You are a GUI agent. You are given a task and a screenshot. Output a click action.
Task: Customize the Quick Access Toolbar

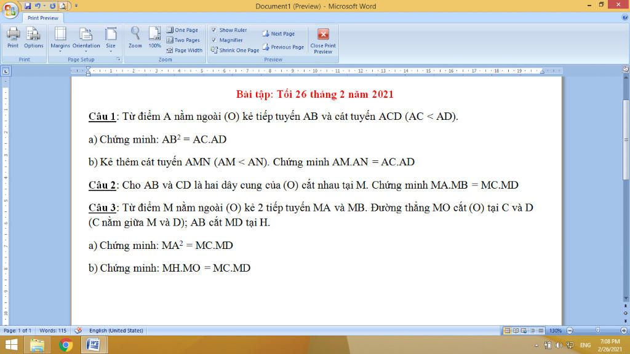point(76,6)
